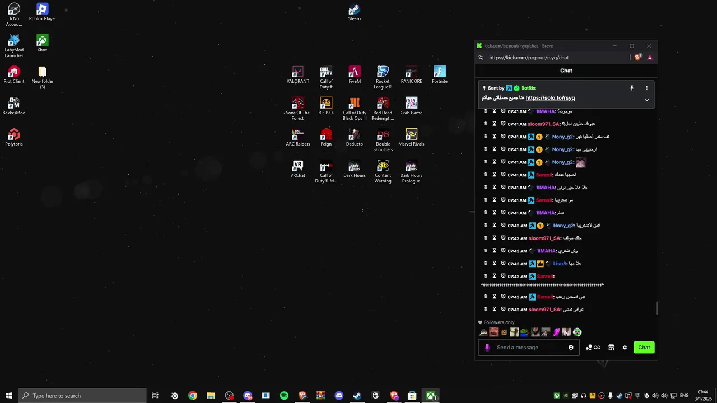Select the PANICORE desktop icon

(x=411, y=75)
